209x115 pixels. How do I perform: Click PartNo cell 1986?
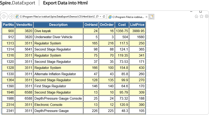[8, 99]
